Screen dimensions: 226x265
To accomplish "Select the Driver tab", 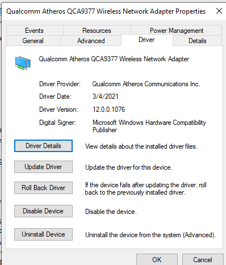I will coord(147,40).
